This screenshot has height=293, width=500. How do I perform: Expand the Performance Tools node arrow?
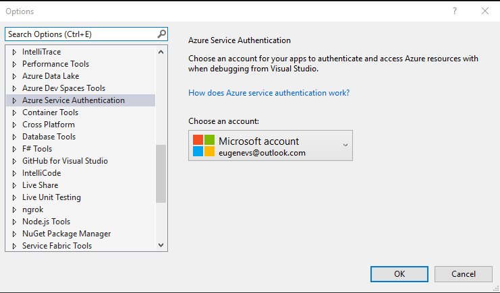[x=14, y=64]
